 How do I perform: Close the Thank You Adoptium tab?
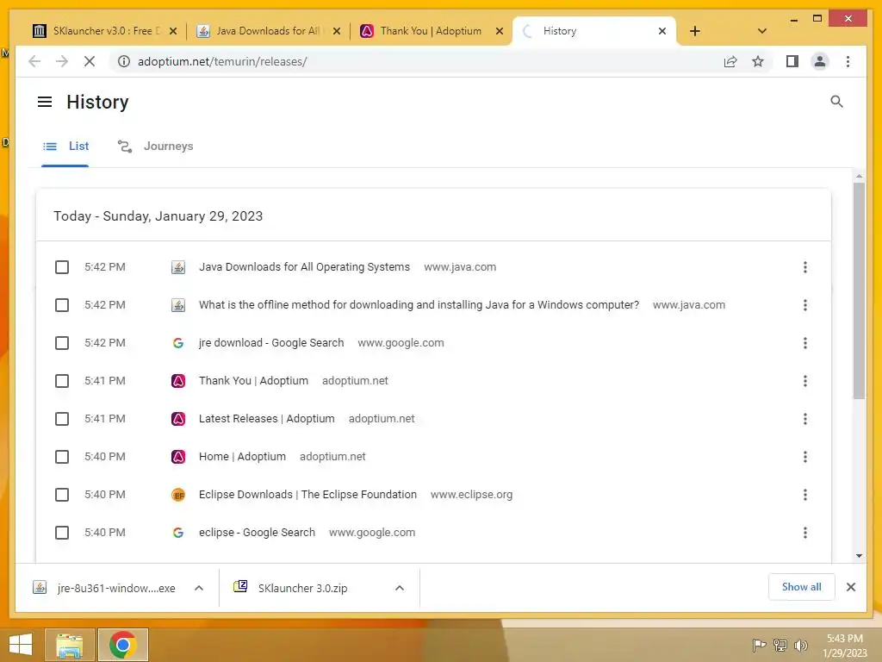click(499, 31)
